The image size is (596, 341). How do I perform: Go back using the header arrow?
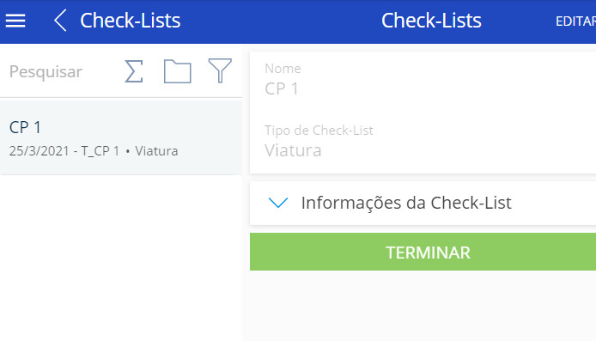60,21
